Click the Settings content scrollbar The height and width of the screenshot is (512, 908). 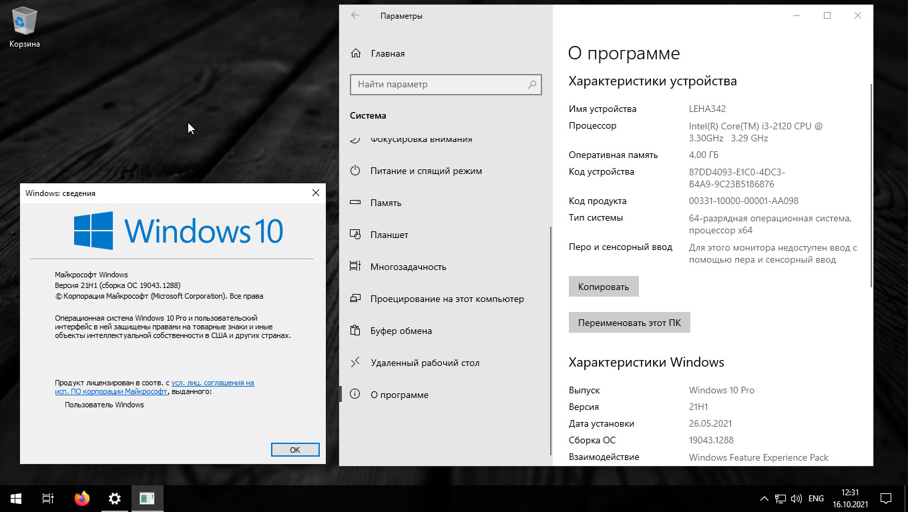tap(871, 185)
